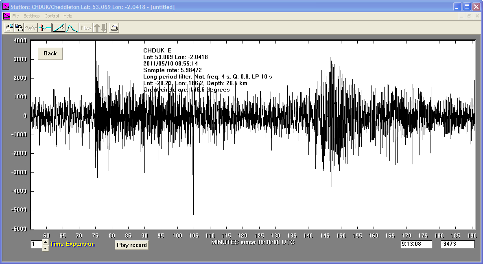Click the -3473 amplitude readout field

point(457,244)
